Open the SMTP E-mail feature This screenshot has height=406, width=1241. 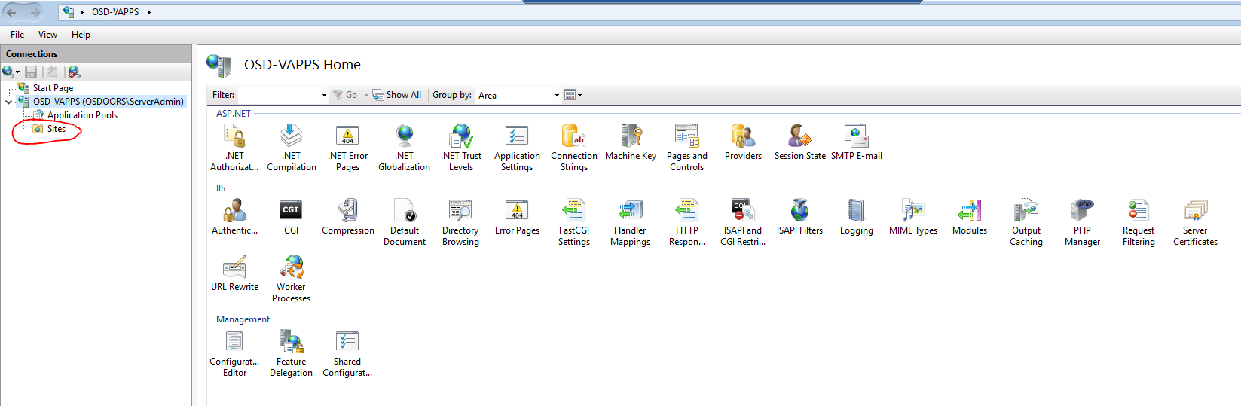click(x=857, y=142)
